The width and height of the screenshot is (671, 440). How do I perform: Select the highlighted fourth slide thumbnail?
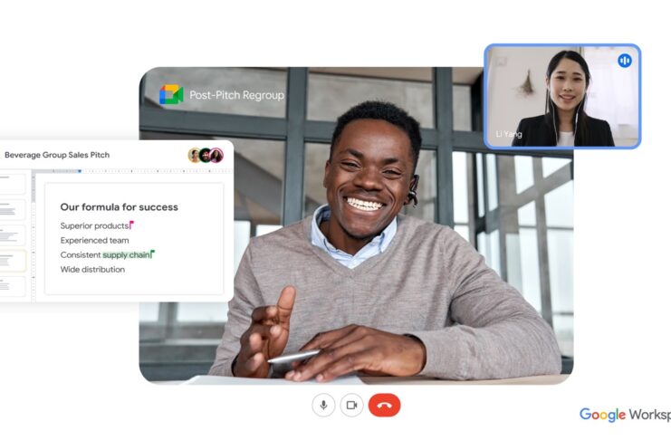click(12, 261)
